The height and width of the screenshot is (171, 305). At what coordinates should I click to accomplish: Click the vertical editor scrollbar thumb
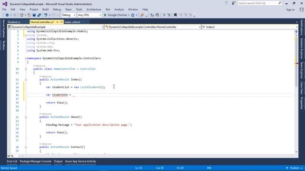coord(296,62)
